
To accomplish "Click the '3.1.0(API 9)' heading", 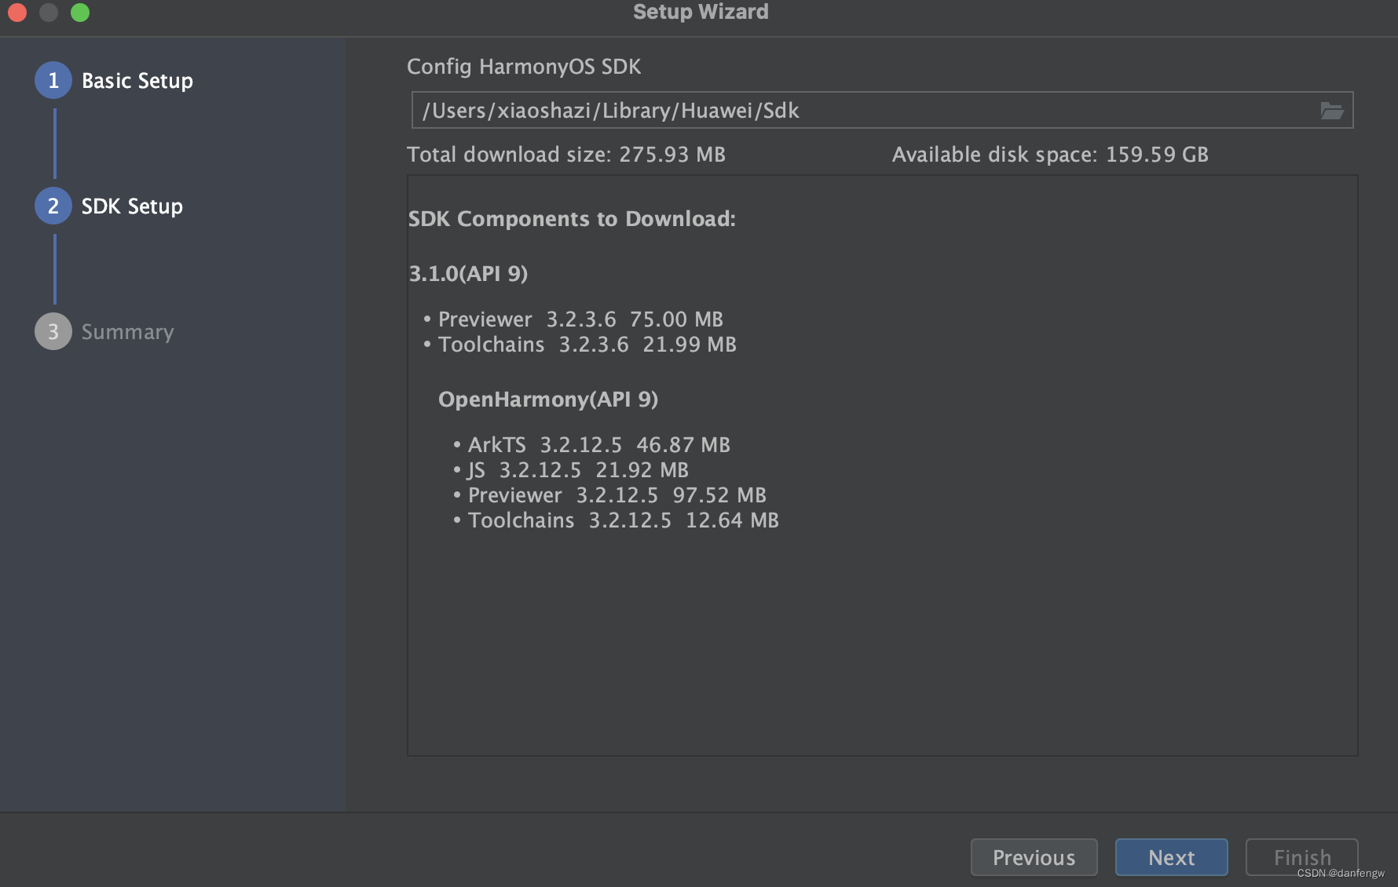I will tap(468, 274).
